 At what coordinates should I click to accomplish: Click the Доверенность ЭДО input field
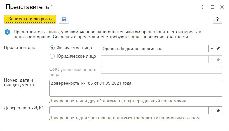[129, 110]
